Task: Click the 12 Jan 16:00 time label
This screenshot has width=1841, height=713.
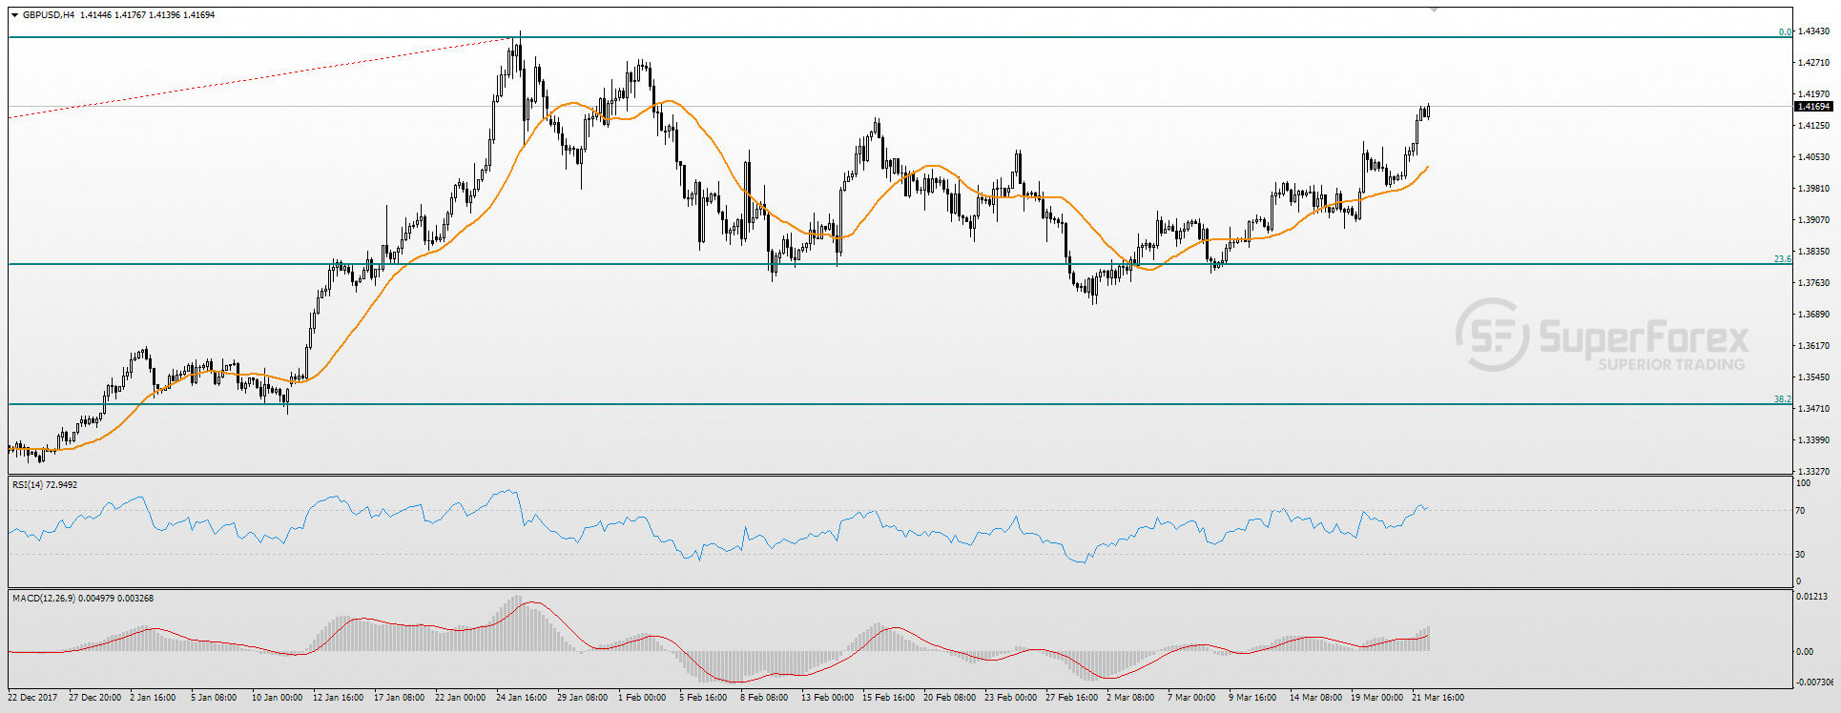Action: 338,698
